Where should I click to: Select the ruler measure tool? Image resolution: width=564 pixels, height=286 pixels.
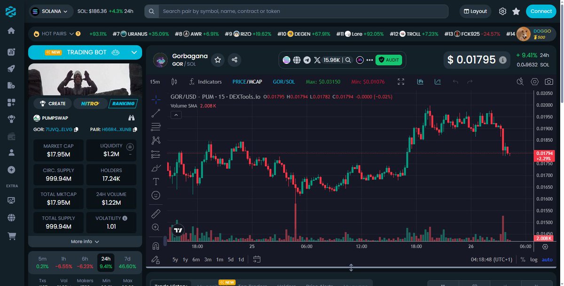pyautogui.click(x=156, y=214)
